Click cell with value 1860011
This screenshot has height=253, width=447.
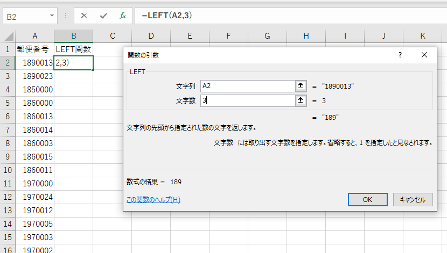point(35,170)
